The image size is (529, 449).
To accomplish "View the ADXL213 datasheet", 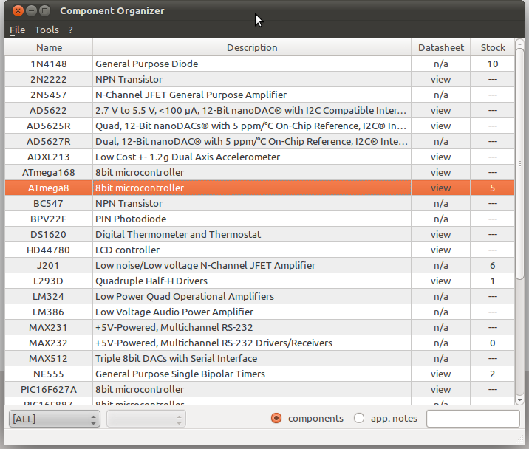I will point(440,157).
